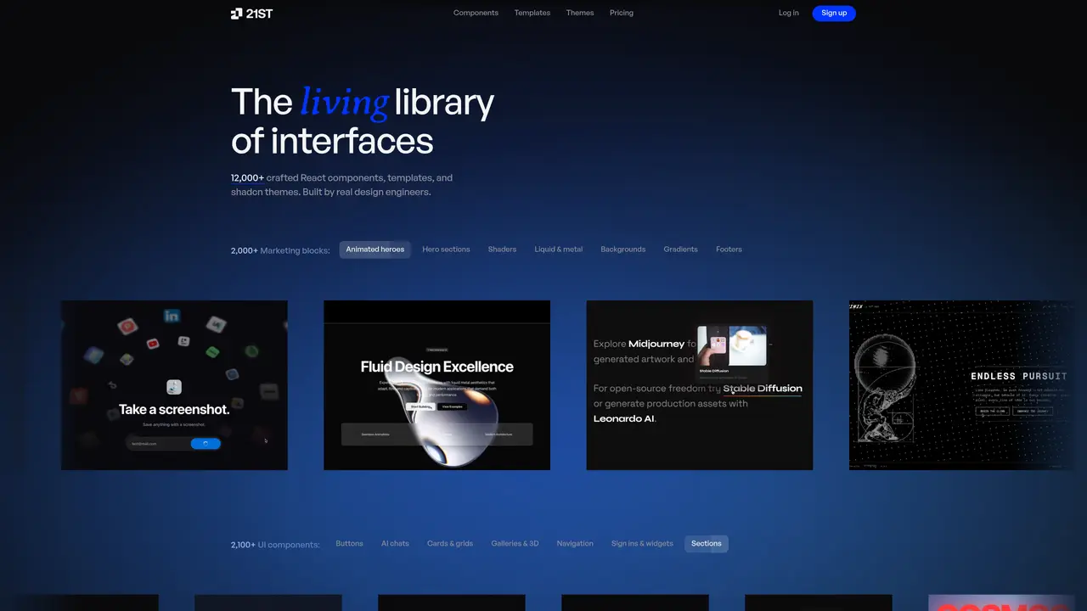Click the Log in link
This screenshot has height=611, width=1087.
789,13
